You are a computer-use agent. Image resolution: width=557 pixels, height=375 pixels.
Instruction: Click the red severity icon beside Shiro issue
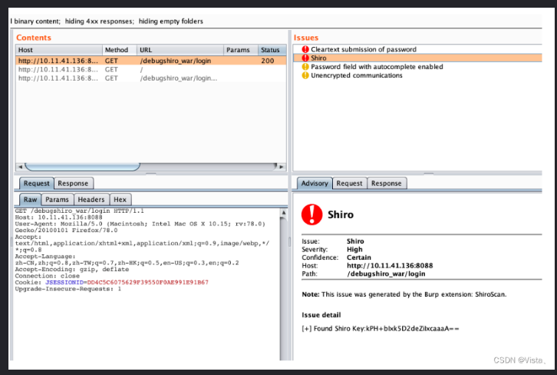point(305,58)
